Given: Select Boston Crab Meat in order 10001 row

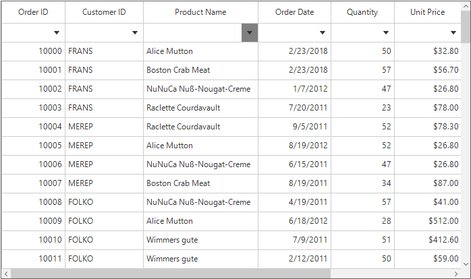Looking at the screenshot, I should [200, 71].
